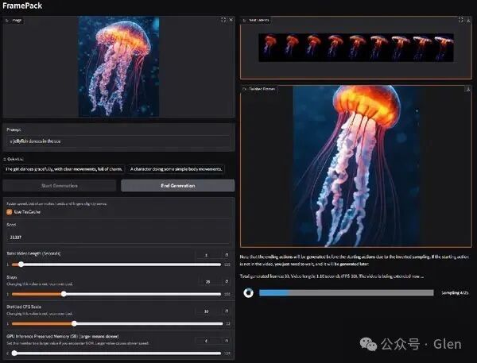This screenshot has height=363, width=477.
Task: Click the FramePack page title
Action: tap(22, 6)
